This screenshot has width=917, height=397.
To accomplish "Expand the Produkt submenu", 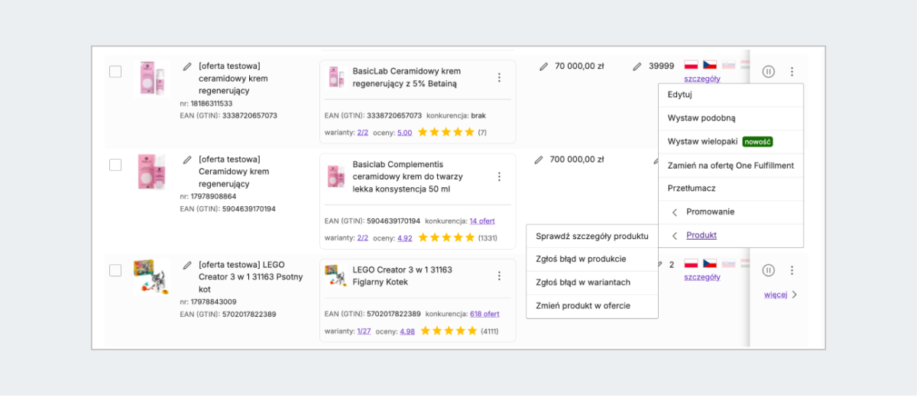I will [x=731, y=235].
